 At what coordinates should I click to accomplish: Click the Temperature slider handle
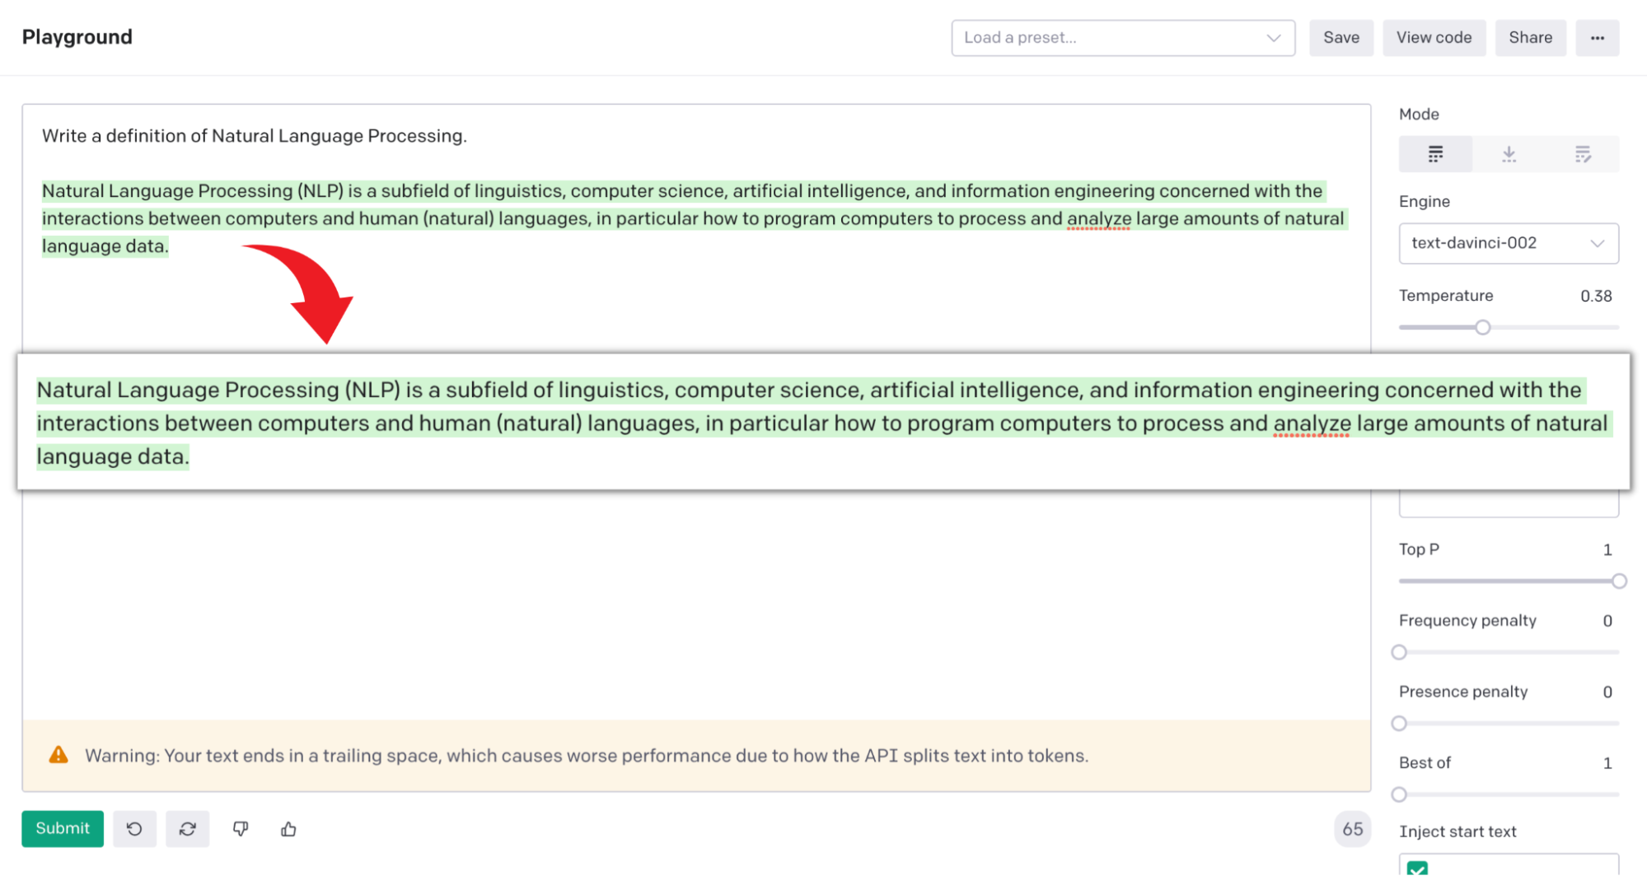1482,327
